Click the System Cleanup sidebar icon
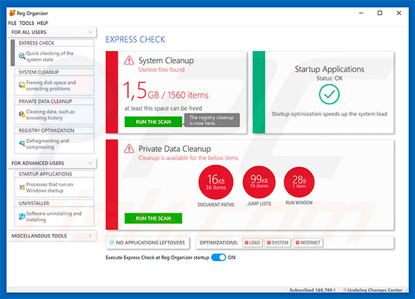This screenshot has width=415, height=299. (21, 86)
